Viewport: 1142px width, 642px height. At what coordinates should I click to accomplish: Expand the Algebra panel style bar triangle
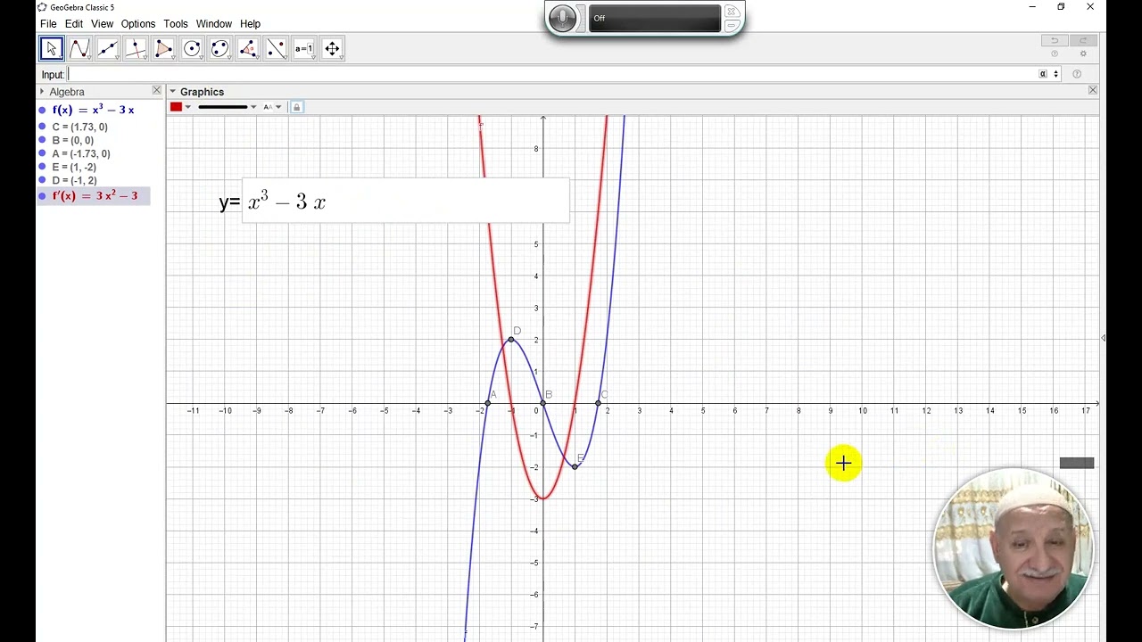41,92
